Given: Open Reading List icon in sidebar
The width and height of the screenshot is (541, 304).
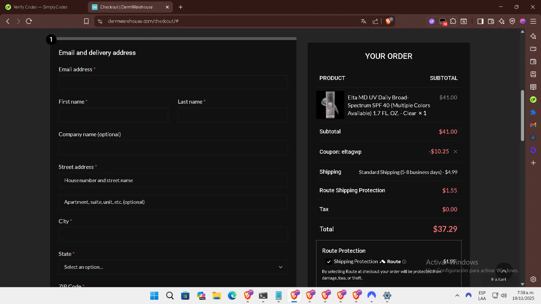Looking at the screenshot, I should tap(533, 87).
